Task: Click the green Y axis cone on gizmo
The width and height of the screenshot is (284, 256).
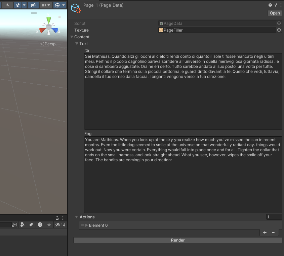Action: point(48,19)
